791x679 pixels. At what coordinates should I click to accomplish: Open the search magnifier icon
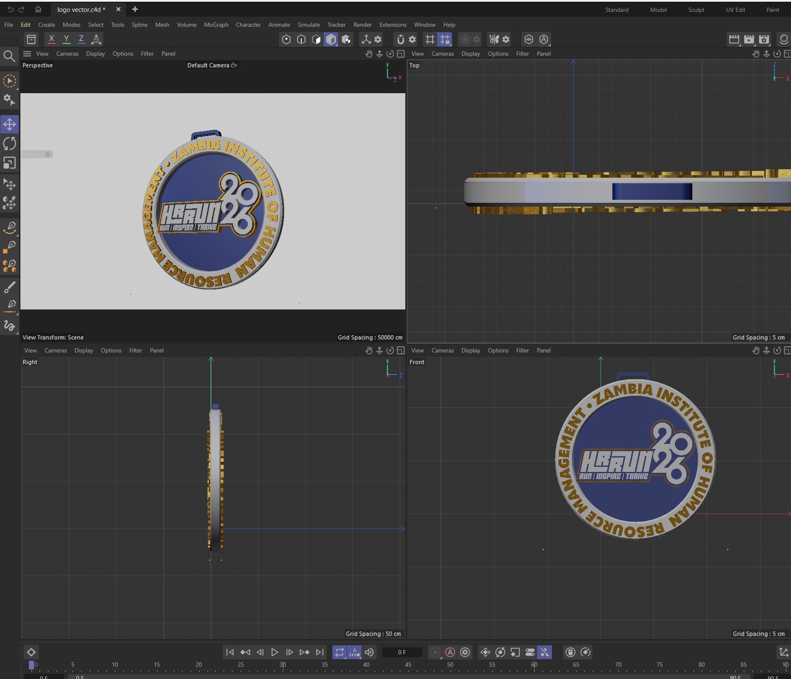pyautogui.click(x=9, y=56)
